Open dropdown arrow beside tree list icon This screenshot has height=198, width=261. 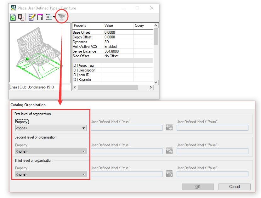(x=54, y=17)
